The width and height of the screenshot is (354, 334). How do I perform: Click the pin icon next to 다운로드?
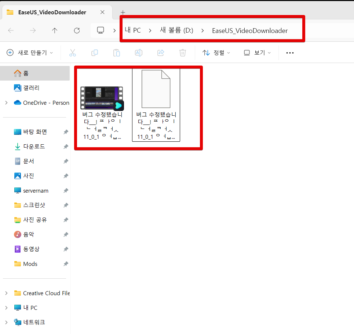coord(66,146)
